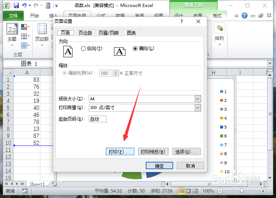Select row header 10
The height and width of the screenshot is (198, 276).
pos(8,143)
